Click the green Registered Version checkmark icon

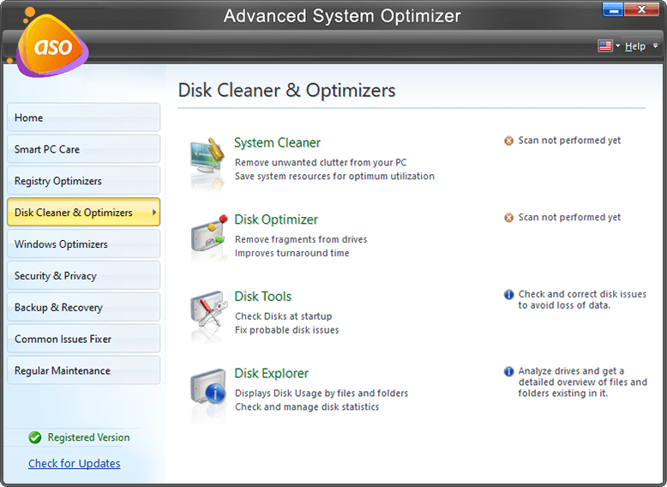point(35,437)
